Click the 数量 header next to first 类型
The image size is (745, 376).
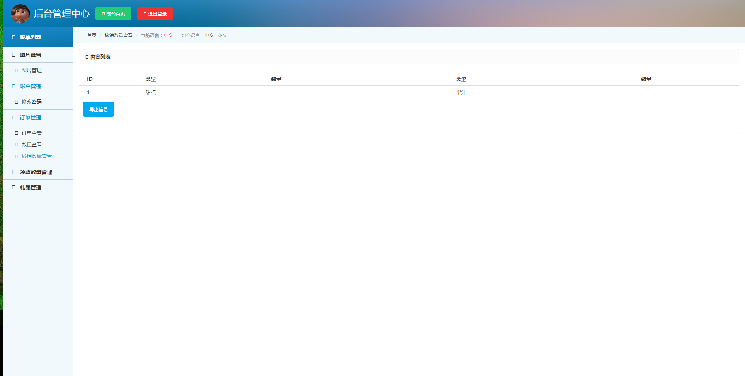coord(276,79)
